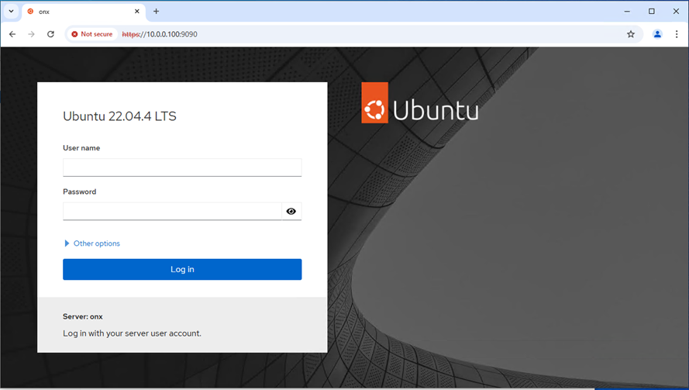The width and height of the screenshot is (689, 390).
Task: Open the browser profile icon
Action: coord(657,34)
